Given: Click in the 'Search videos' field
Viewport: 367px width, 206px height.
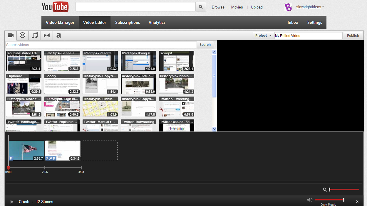Looking at the screenshot, I should pos(101,45).
